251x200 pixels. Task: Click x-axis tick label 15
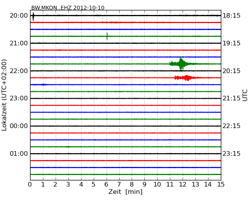[221, 185]
